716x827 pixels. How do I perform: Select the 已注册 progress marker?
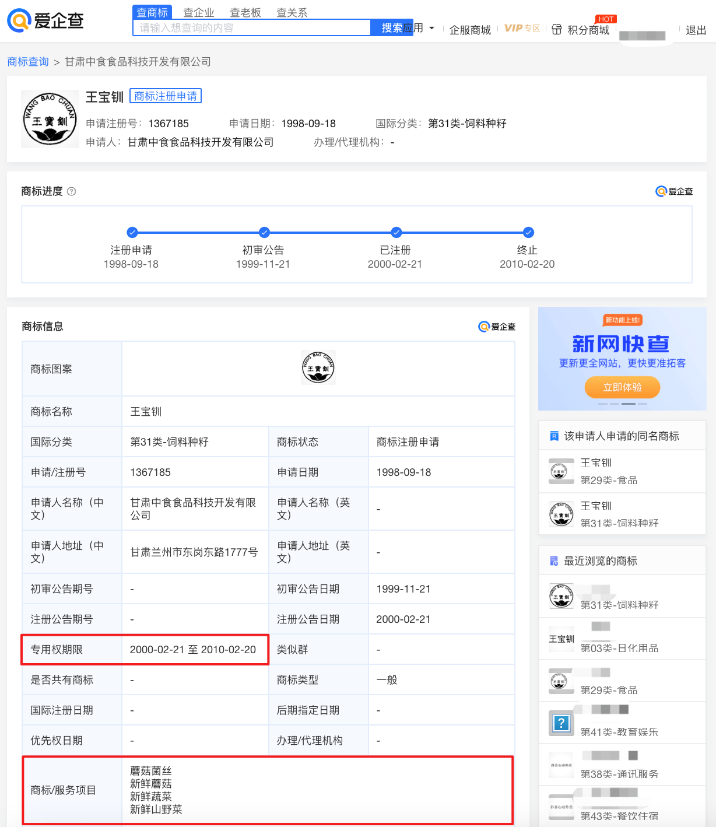pos(396,232)
